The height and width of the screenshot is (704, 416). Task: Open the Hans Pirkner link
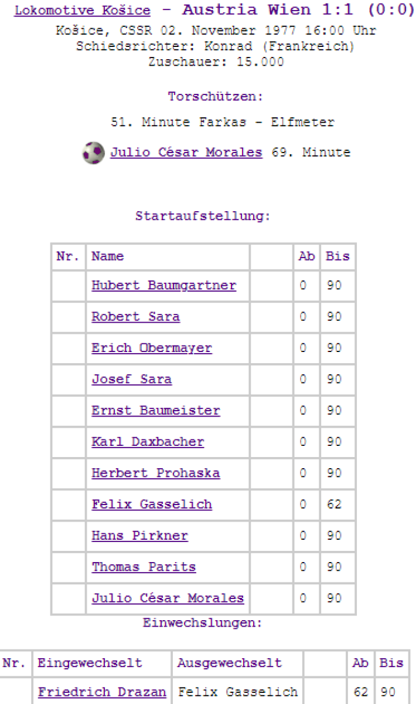139,536
